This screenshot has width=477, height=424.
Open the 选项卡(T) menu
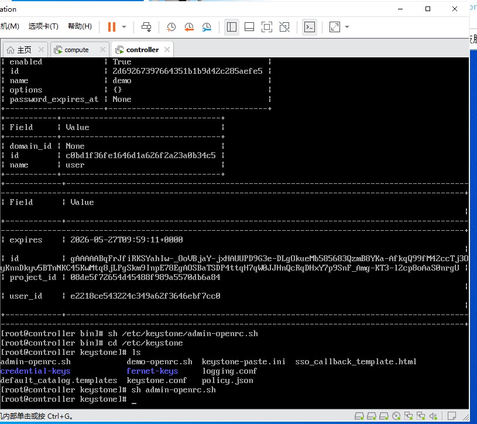pyautogui.click(x=43, y=26)
